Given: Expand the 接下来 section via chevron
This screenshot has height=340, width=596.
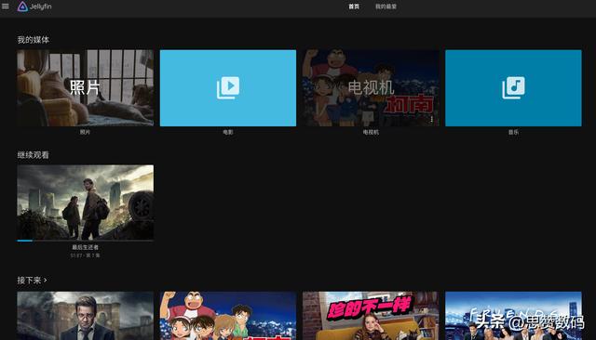Looking at the screenshot, I should [46, 281].
